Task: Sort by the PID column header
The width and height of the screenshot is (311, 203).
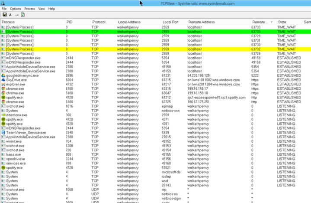Action: click(69, 22)
